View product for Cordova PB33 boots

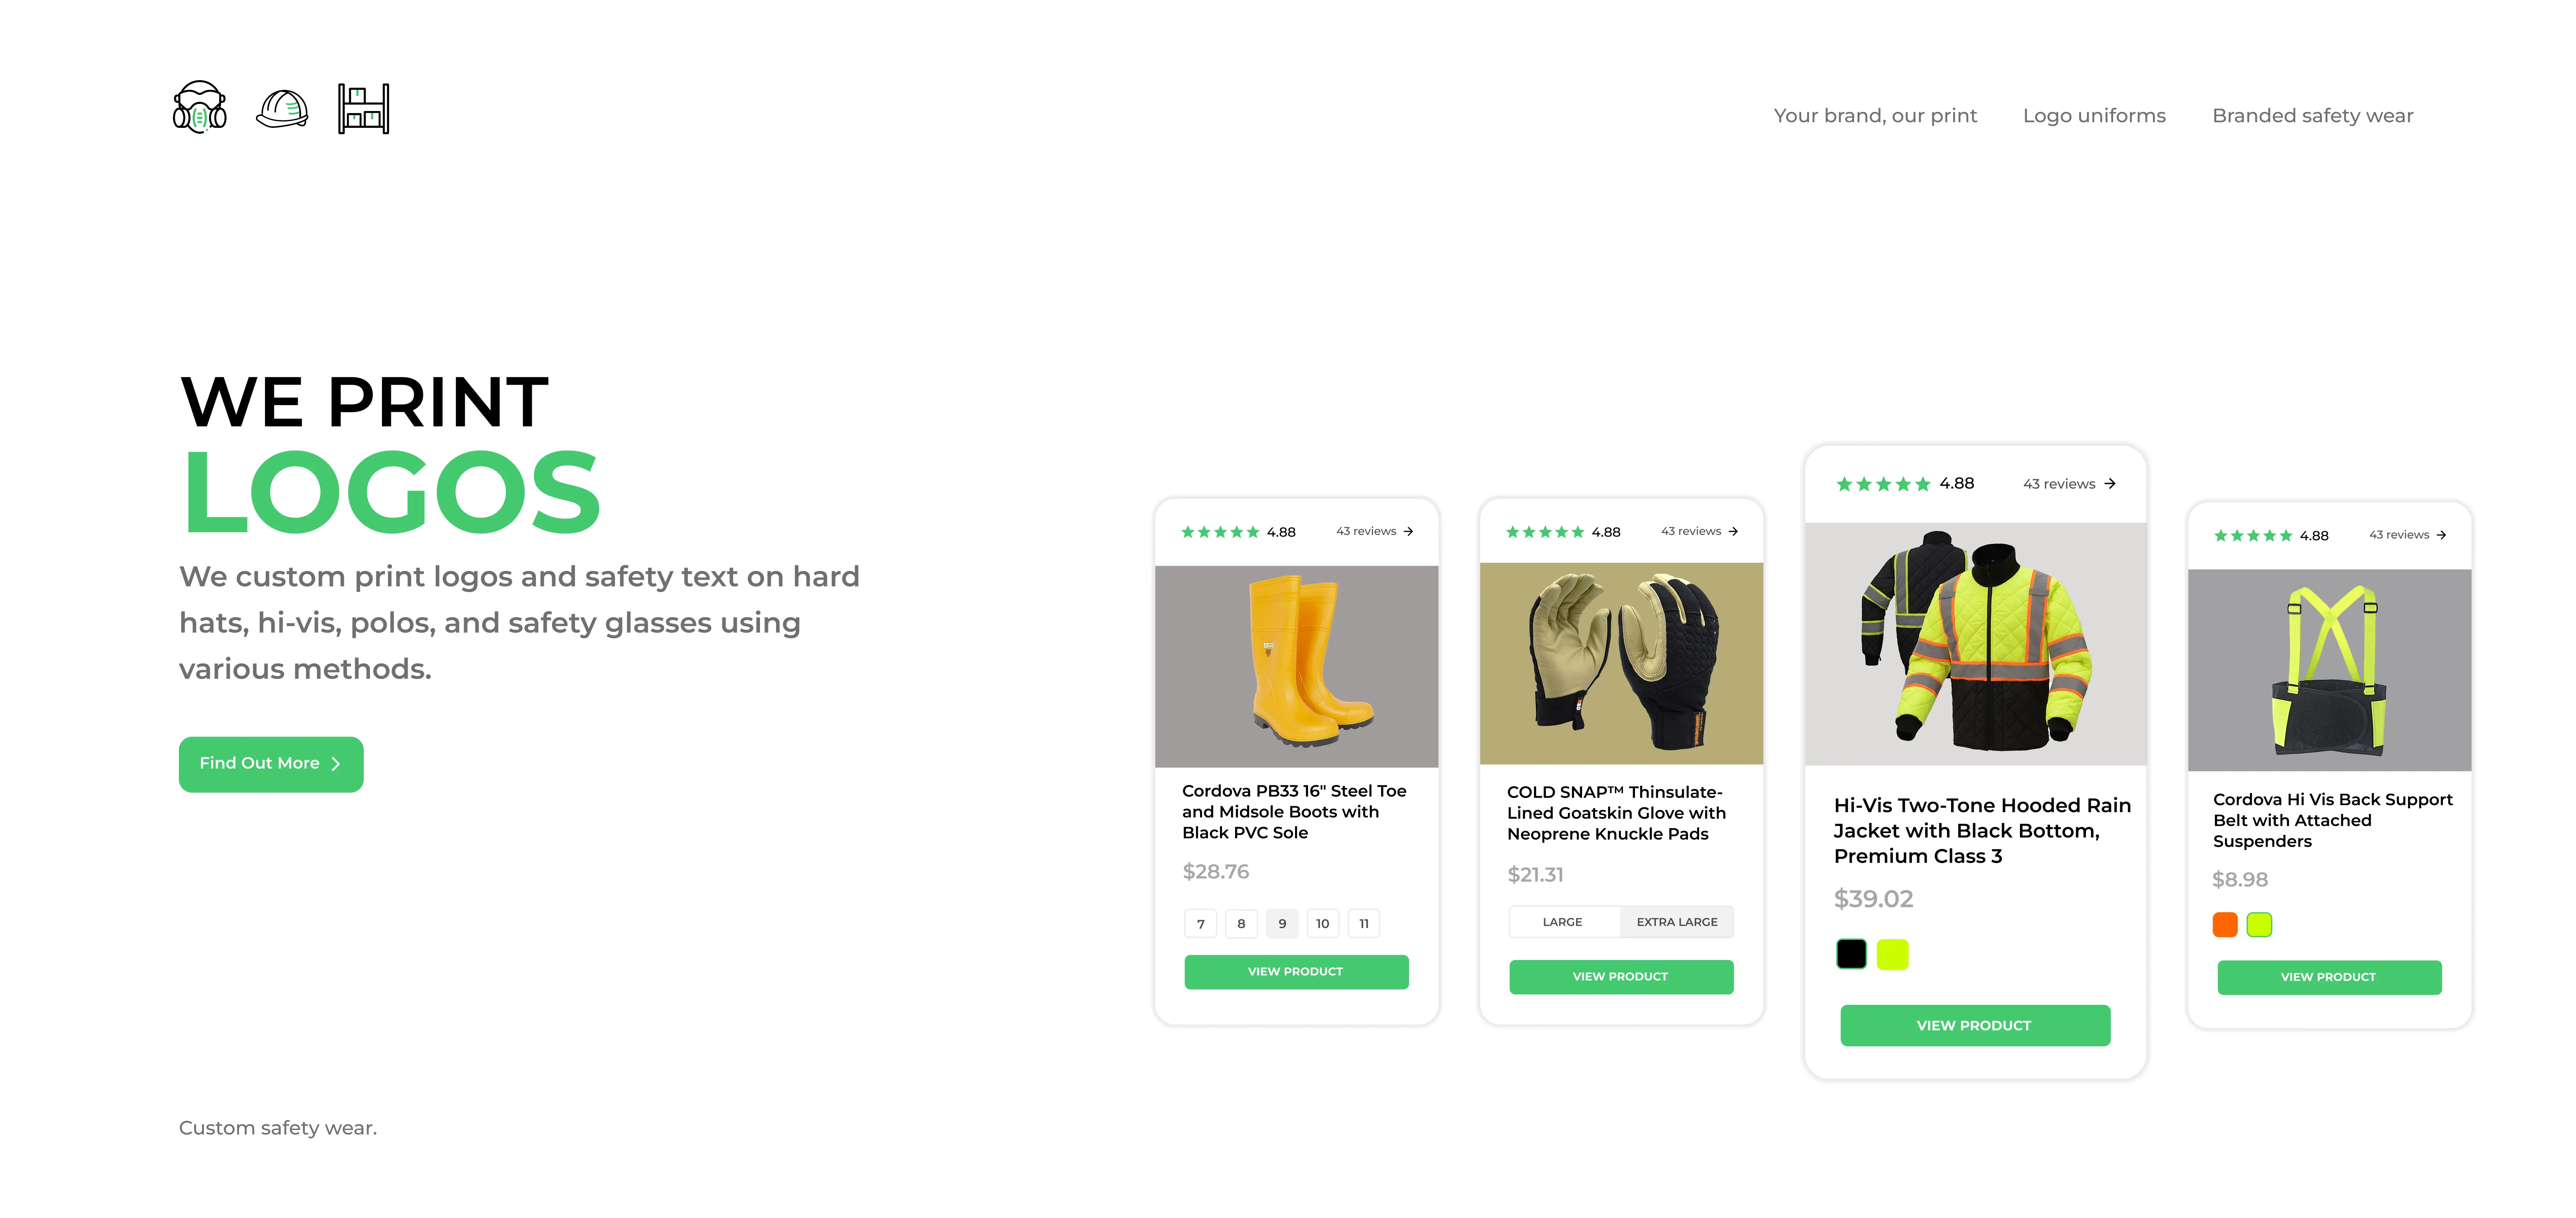coord(1296,972)
